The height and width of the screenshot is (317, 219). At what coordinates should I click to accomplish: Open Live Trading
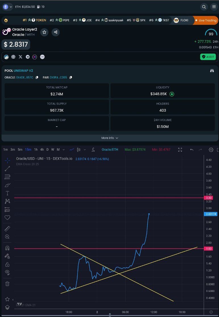point(205,21)
